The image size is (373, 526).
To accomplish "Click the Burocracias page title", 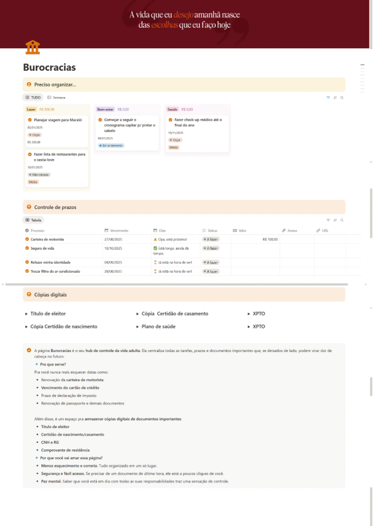I will coord(49,67).
